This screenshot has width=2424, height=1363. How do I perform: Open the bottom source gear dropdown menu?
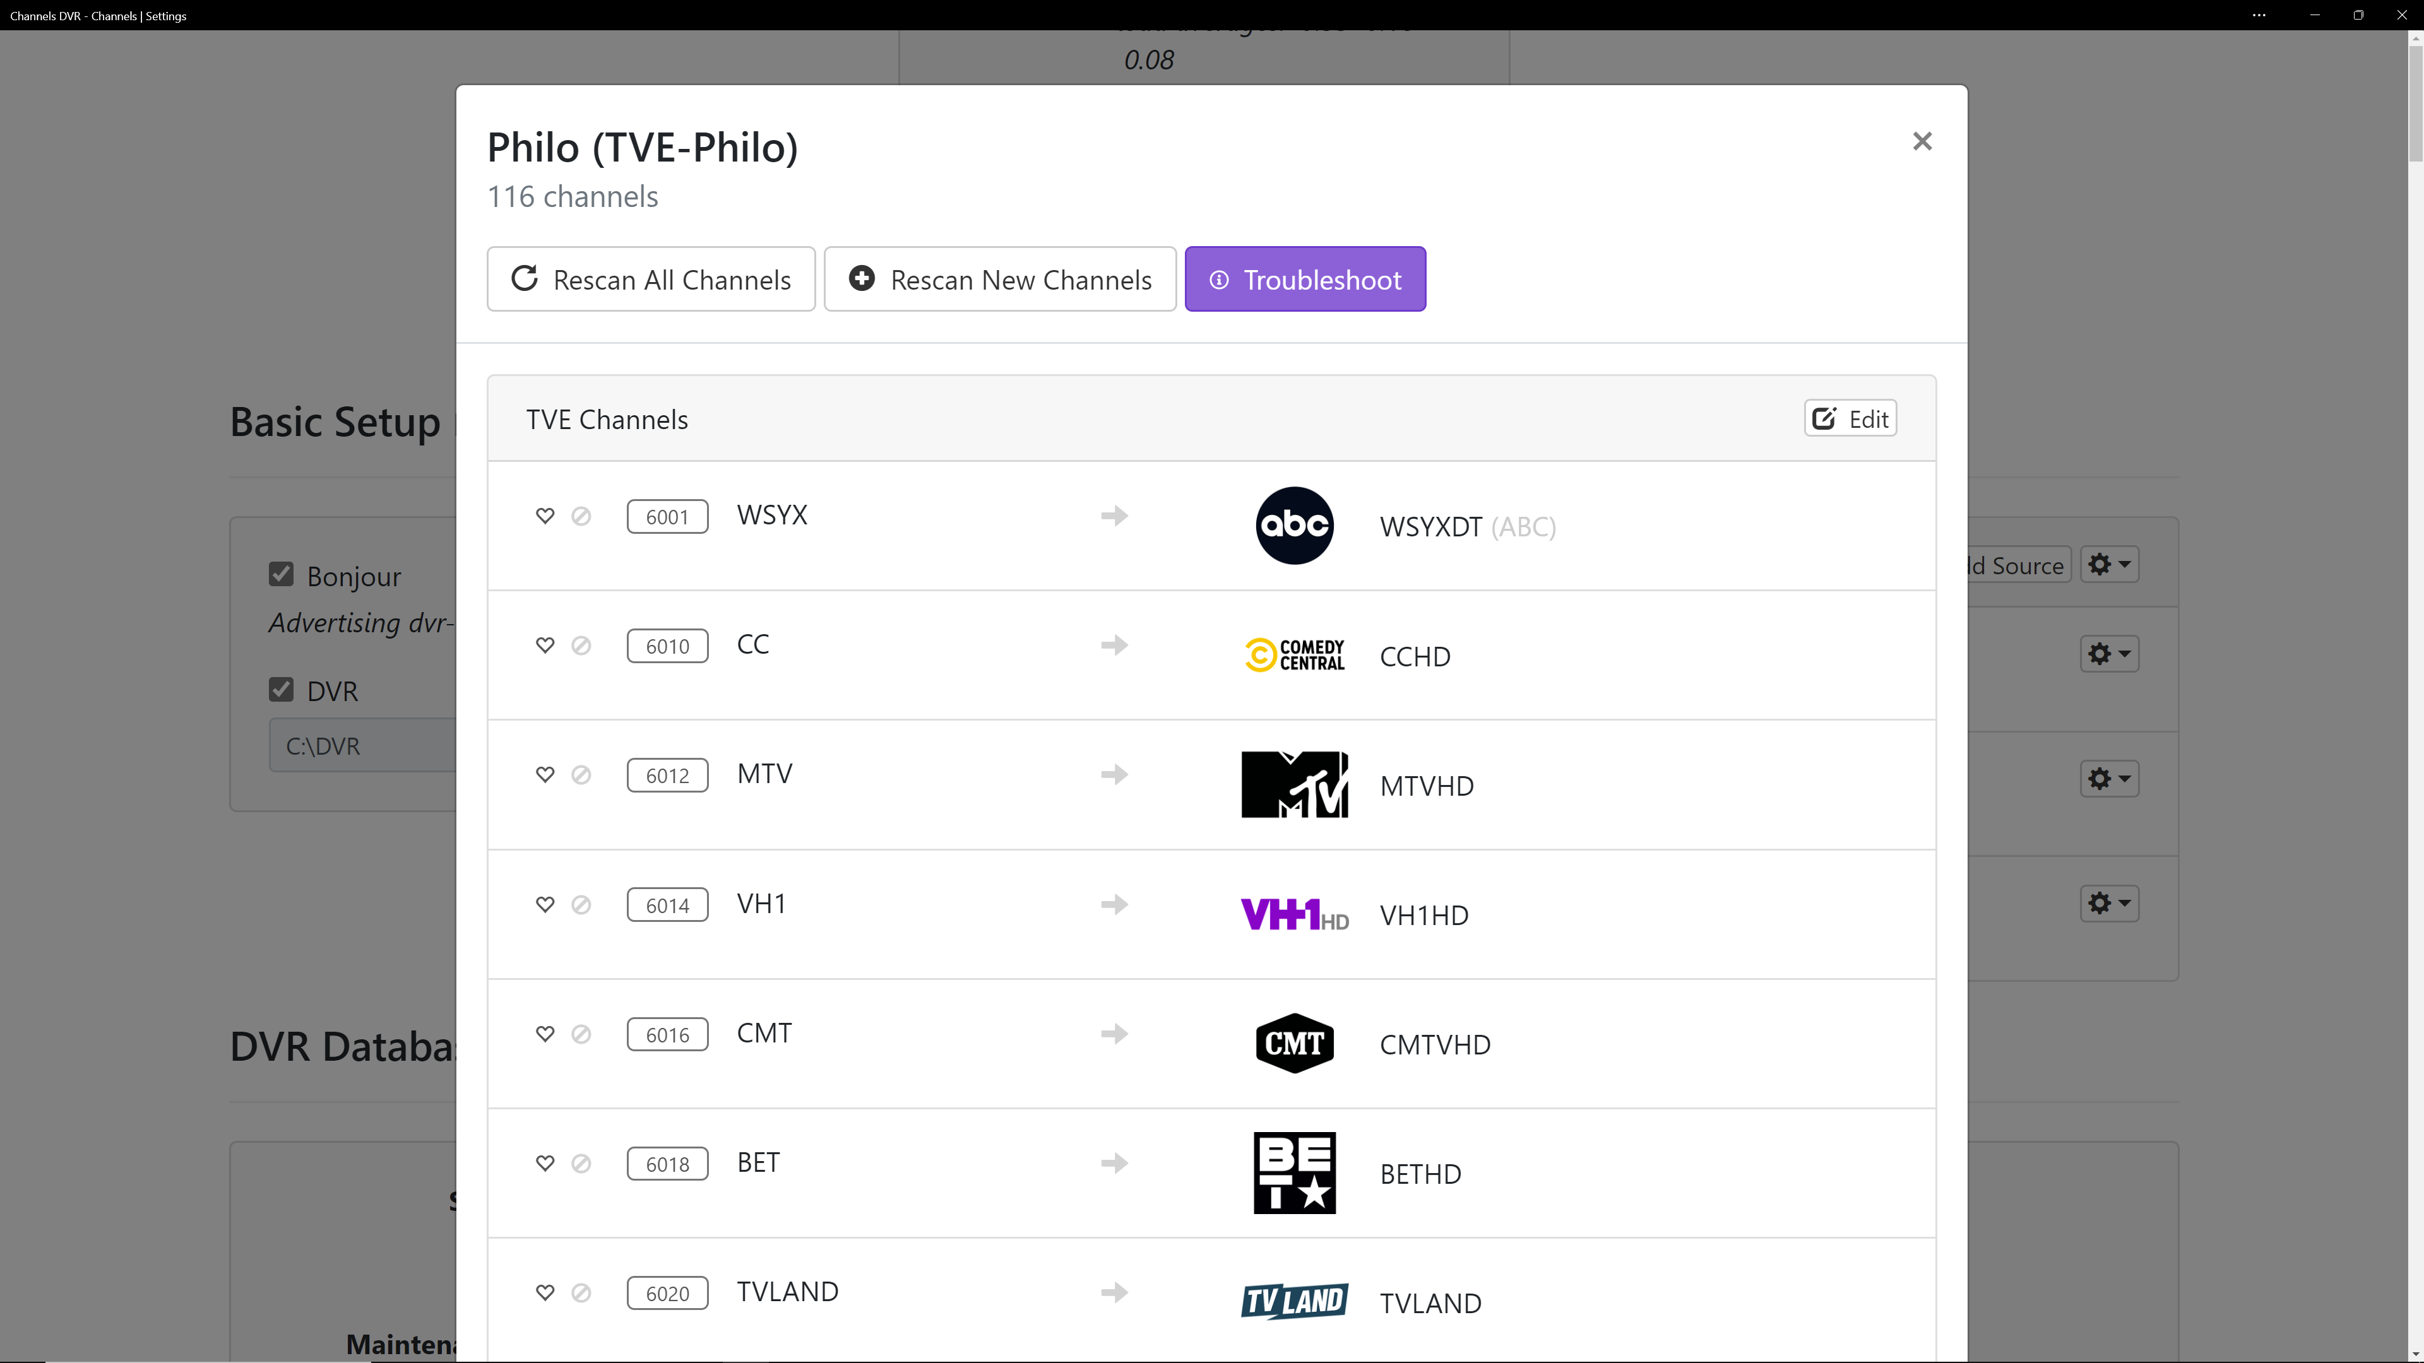coord(2109,903)
